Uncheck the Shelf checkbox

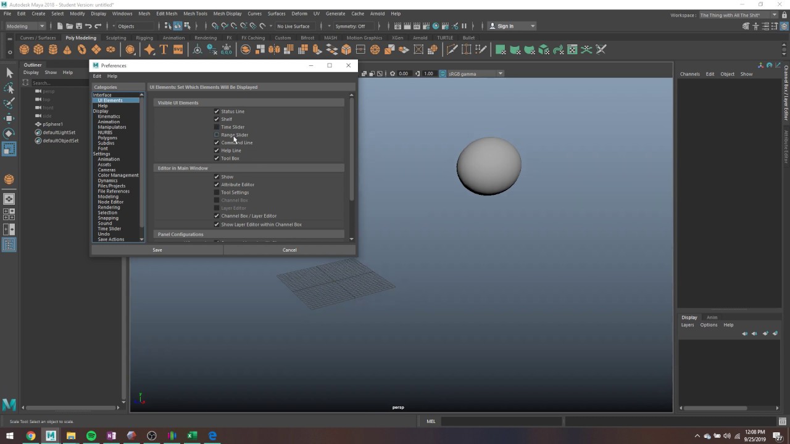[217, 119]
